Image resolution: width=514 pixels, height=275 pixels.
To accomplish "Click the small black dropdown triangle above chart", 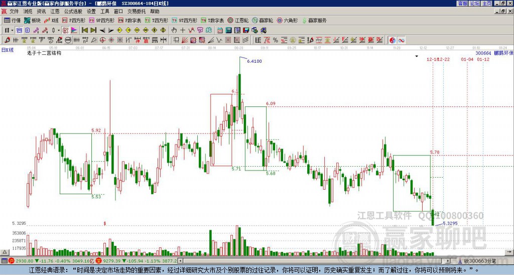I will [417, 56].
